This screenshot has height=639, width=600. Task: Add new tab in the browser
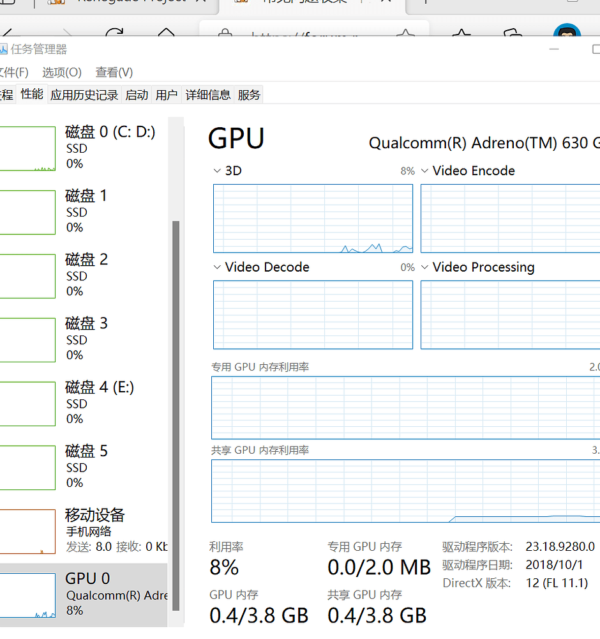[426, 2]
